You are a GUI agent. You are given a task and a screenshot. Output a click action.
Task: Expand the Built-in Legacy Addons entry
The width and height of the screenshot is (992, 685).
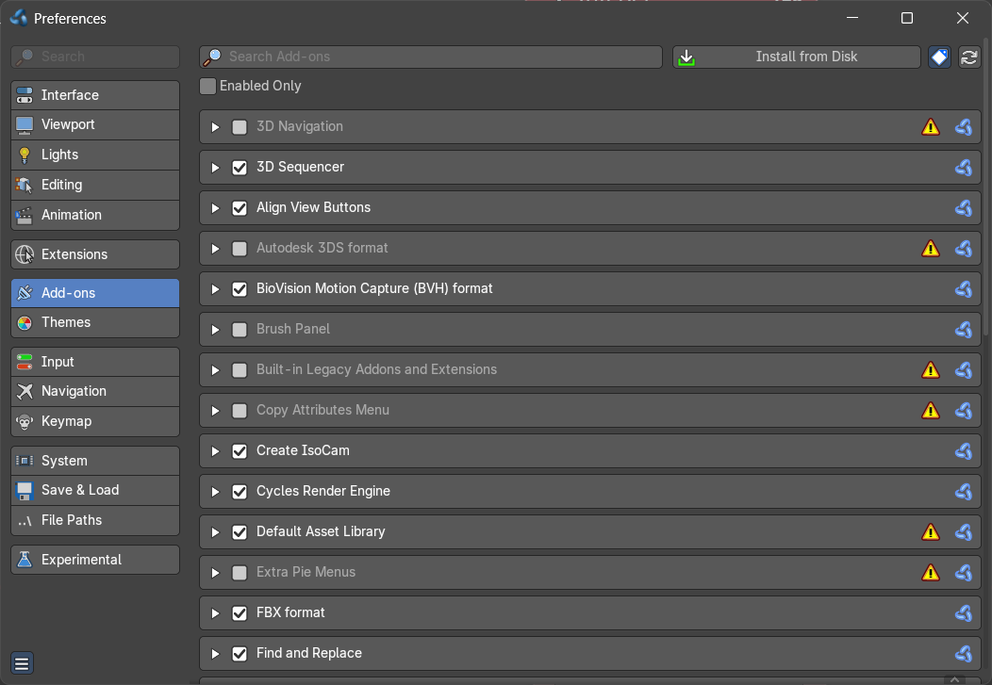pos(215,369)
